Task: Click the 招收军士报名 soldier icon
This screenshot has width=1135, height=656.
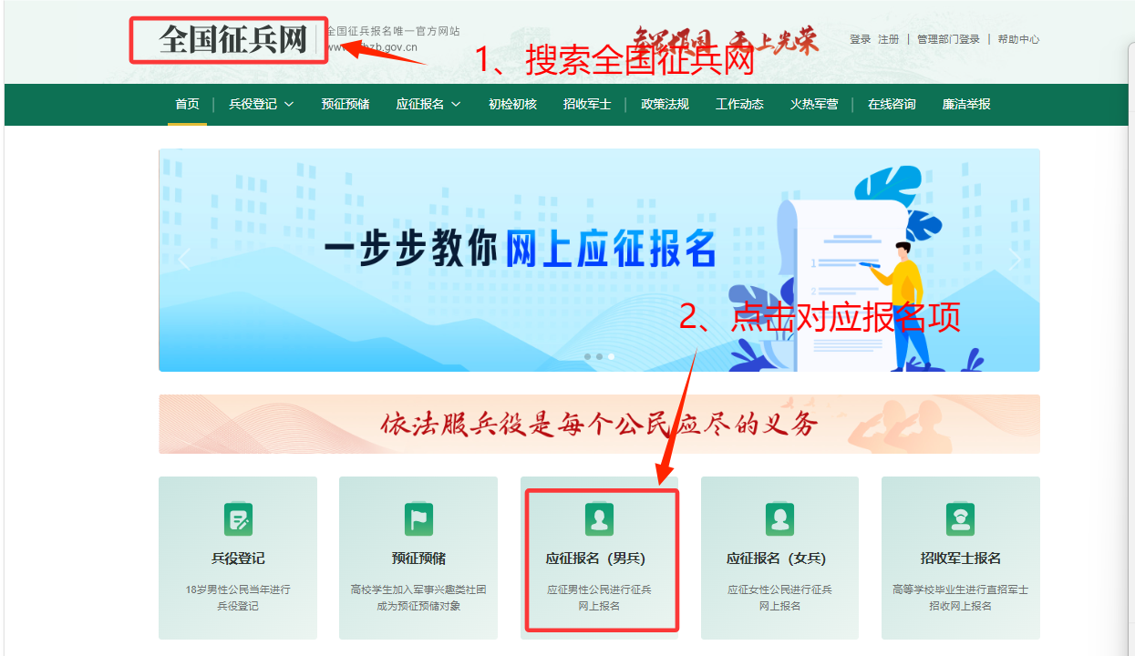Action: [960, 520]
